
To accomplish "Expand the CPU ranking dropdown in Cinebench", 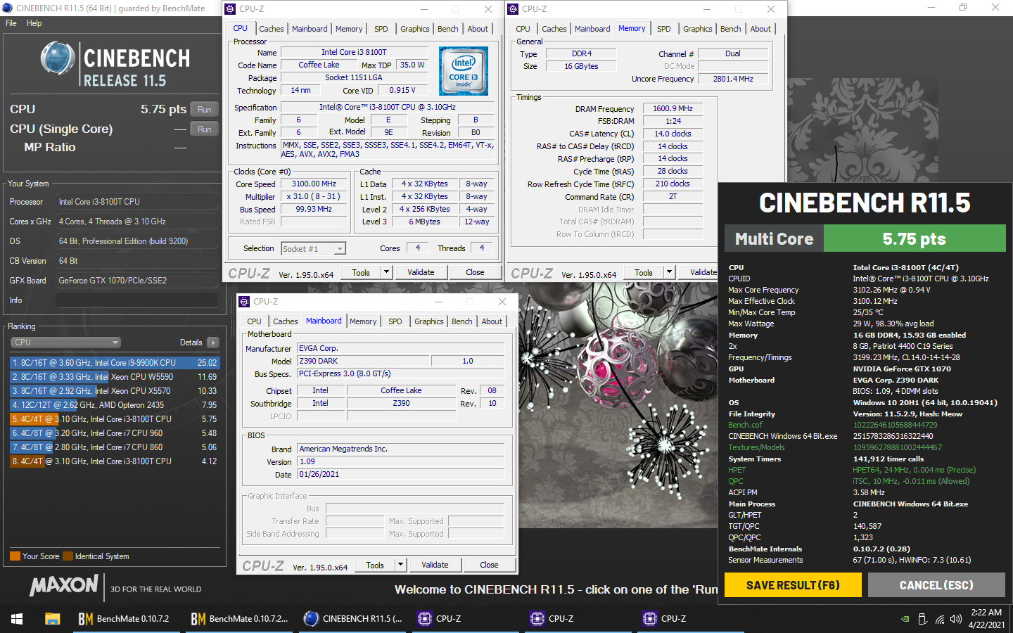I will (x=65, y=343).
